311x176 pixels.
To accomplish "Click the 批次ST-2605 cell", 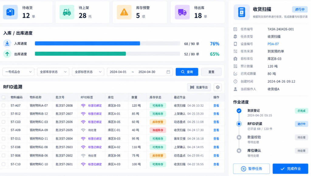I will click(x=64, y=130).
